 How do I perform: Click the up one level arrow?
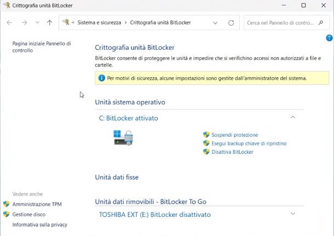tap(50, 23)
